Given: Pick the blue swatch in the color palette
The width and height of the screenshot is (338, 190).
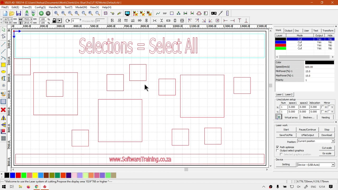Looking at the screenshot, I should pyautogui.click(x=12, y=175).
